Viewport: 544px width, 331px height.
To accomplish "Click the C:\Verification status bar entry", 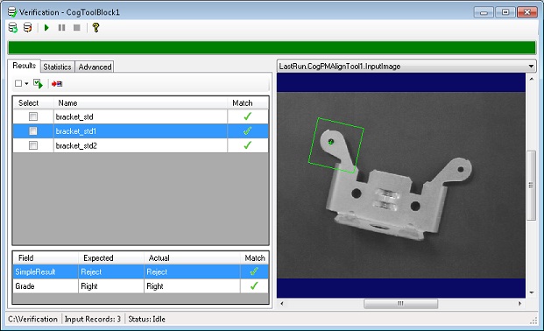I will click(33, 320).
